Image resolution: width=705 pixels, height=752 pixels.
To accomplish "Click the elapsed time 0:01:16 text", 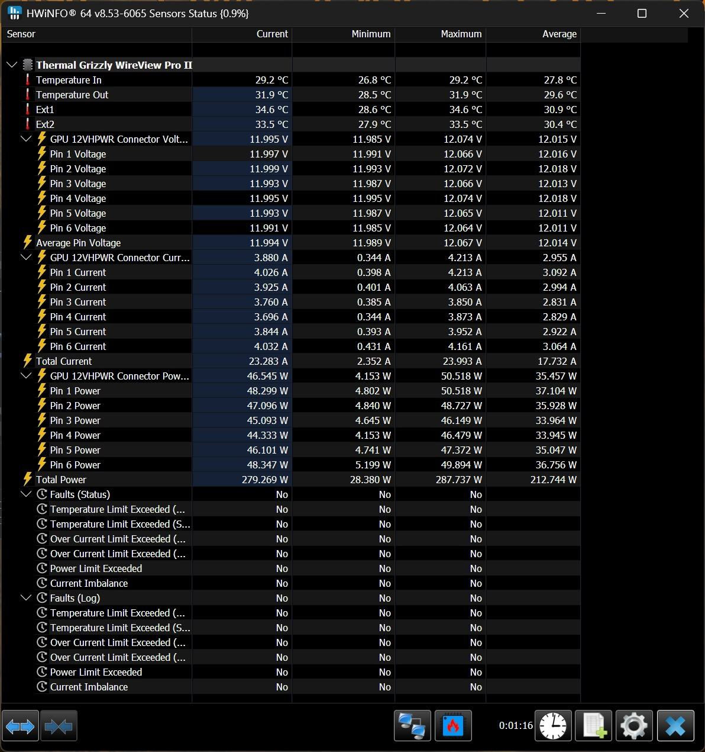I will point(516,725).
